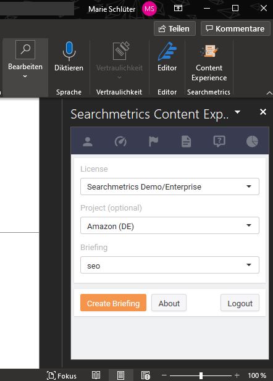Click the 100 % zoom level
The image size is (273, 381).
point(257,375)
